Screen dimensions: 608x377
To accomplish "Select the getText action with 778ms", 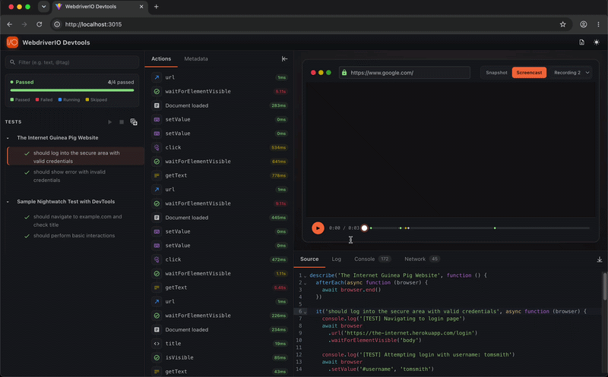I will 219,175.
